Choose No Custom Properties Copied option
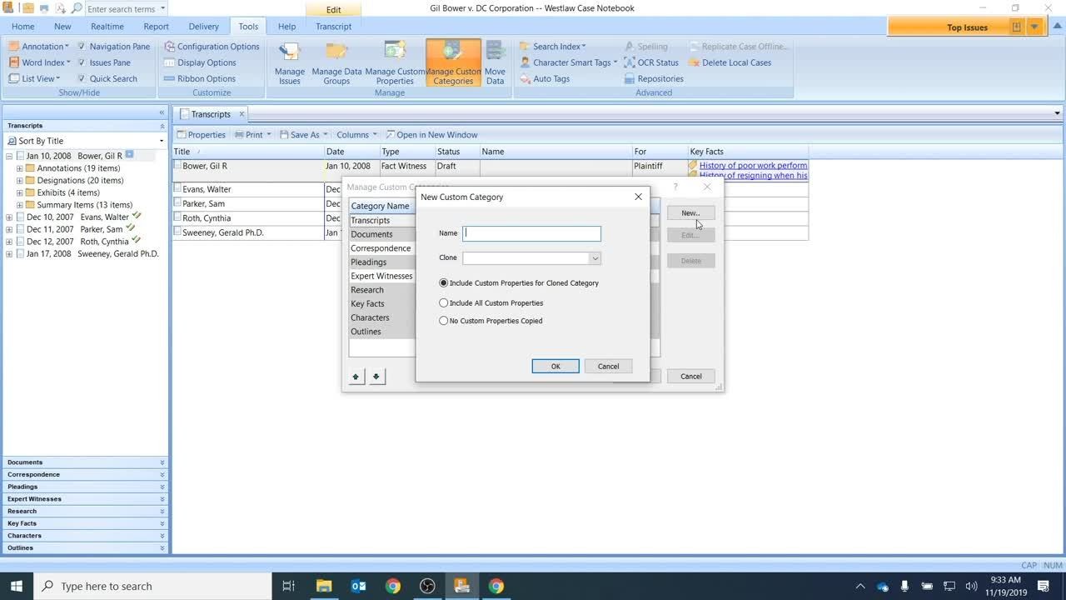Image resolution: width=1066 pixels, height=600 pixels. point(444,321)
